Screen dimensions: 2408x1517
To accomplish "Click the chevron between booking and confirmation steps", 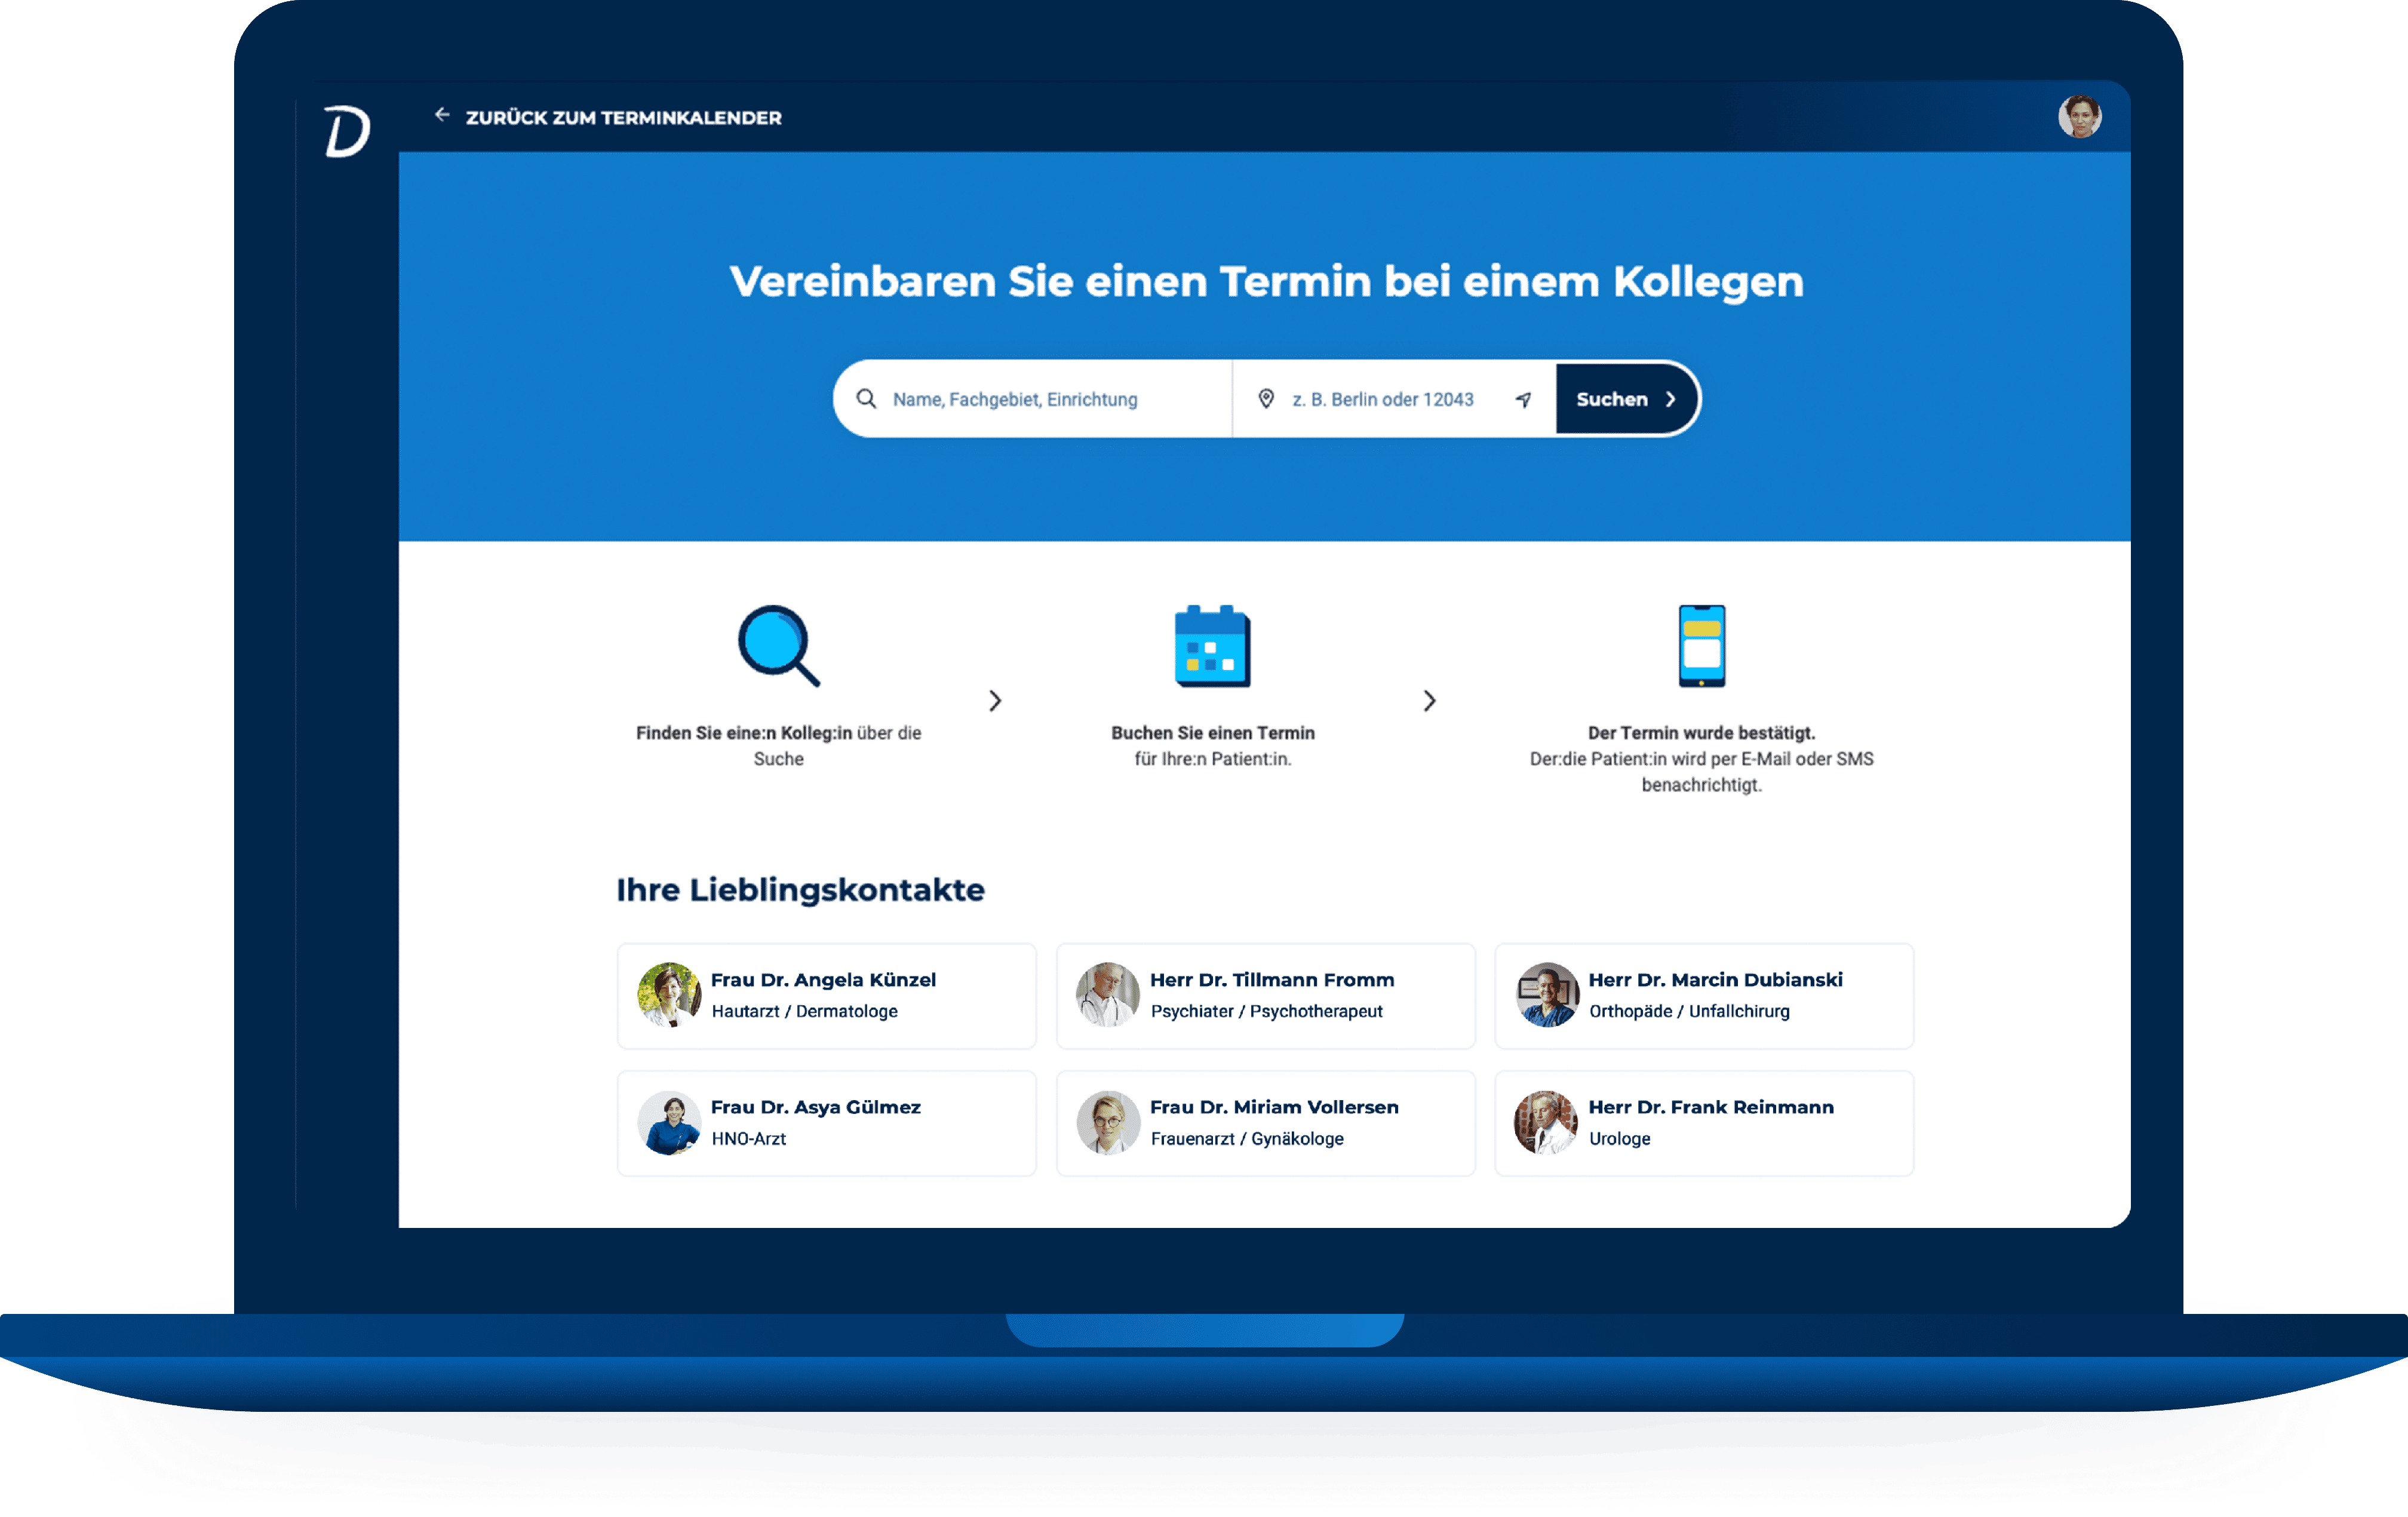I will tap(1430, 701).
